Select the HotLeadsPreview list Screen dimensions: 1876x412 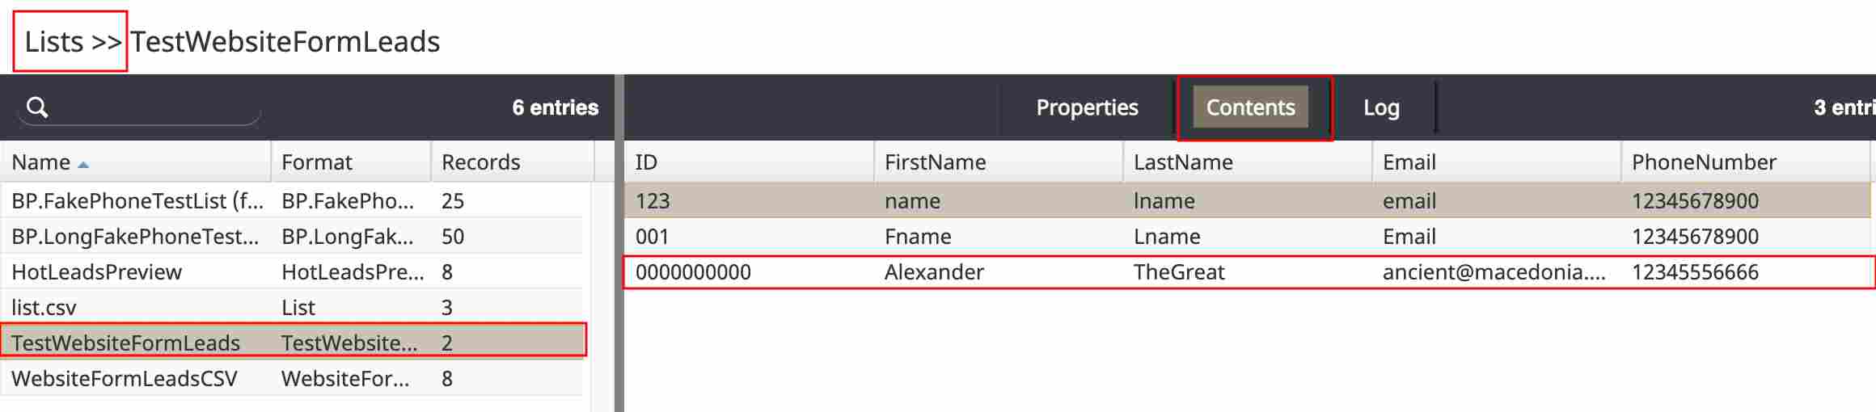(291, 271)
